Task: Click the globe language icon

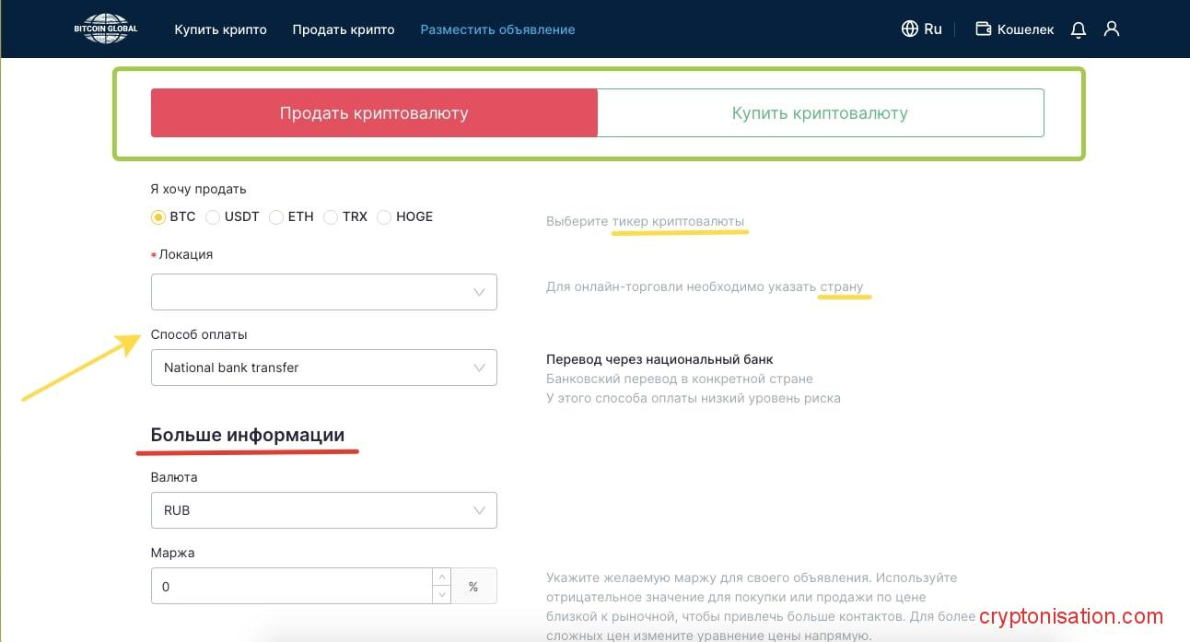Action: click(909, 29)
